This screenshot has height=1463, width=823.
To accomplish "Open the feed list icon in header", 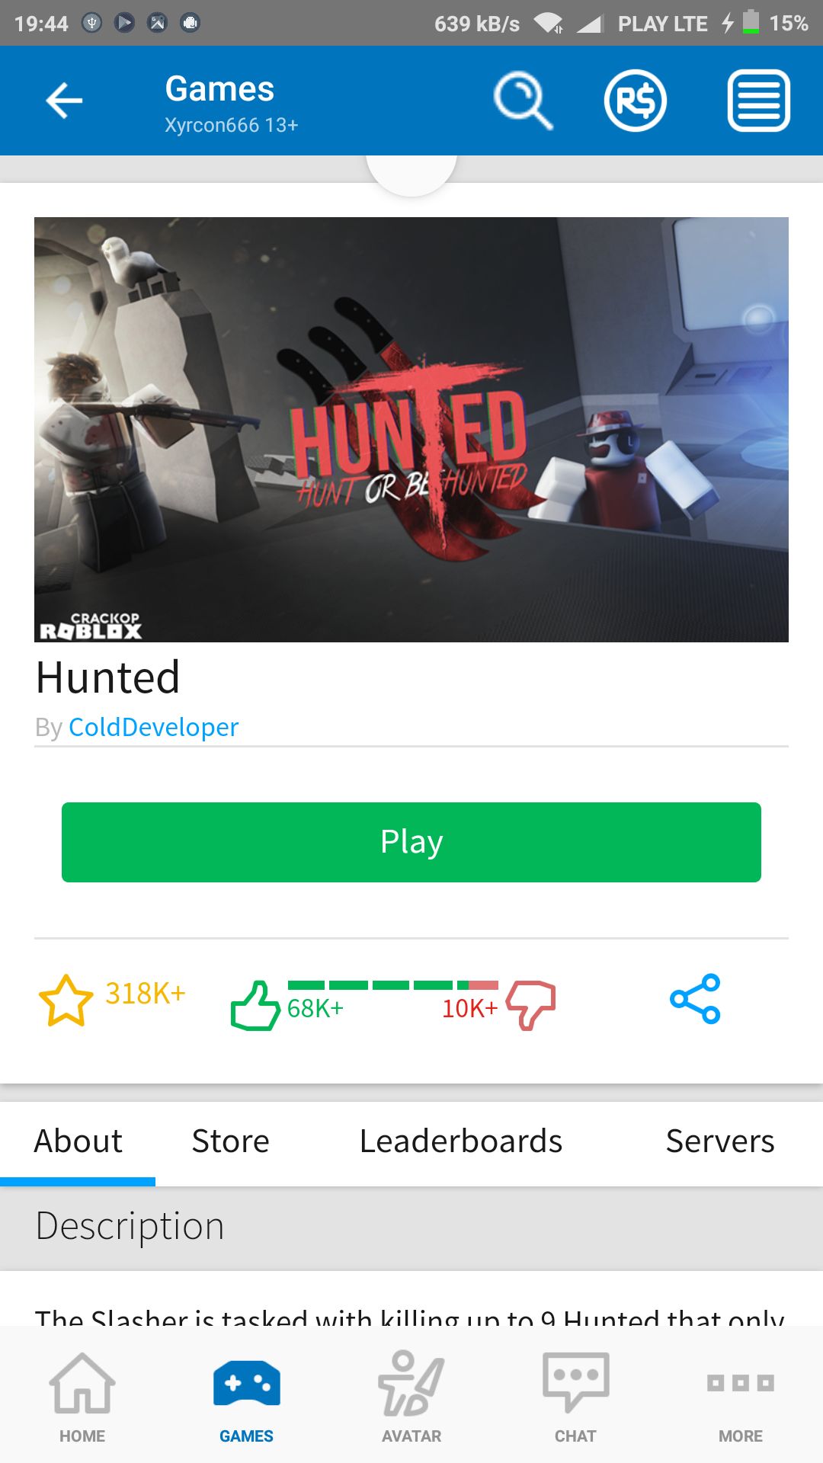I will [x=759, y=101].
